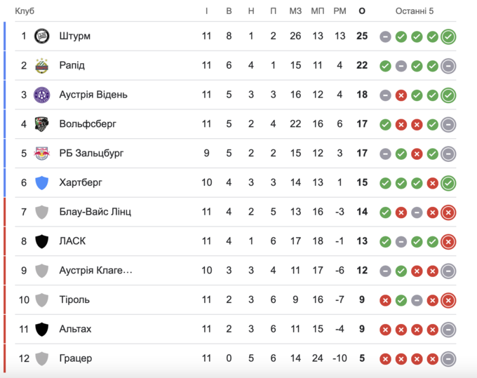Click the Клуб column header
Screen dimensions: 477x378
click(x=25, y=11)
